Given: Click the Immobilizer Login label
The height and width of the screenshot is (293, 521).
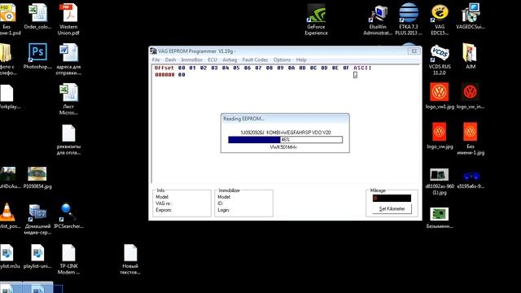Looking at the screenshot, I should click(x=223, y=210).
